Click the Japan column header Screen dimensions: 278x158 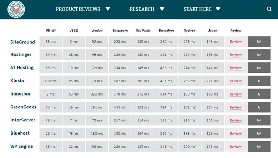[212, 31]
